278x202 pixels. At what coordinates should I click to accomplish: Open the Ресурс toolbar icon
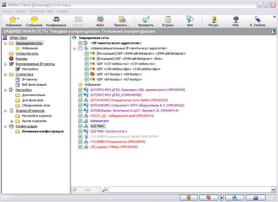214,19
